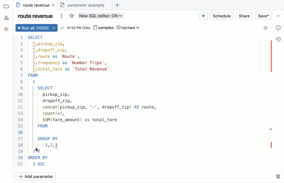
Task: Open the kebab menu beside route revenue title
Action: pos(61,16)
